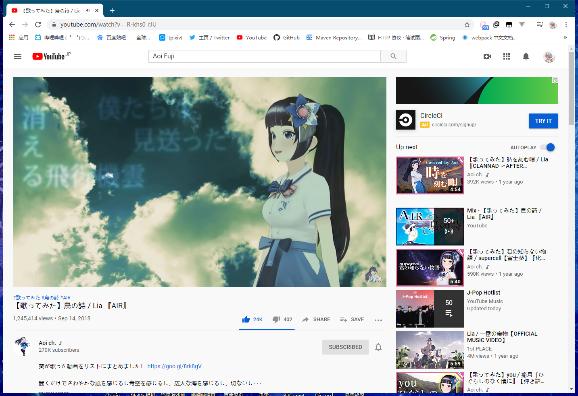Image resolution: width=578 pixels, height=396 pixels.
Task: Open the YouTube apps grid
Action: tap(507, 56)
